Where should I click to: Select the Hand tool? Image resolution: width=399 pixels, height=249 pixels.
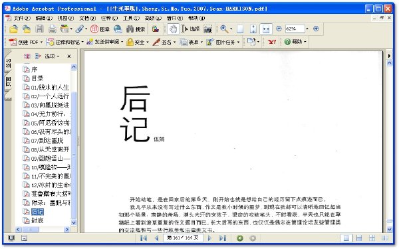click(173, 29)
